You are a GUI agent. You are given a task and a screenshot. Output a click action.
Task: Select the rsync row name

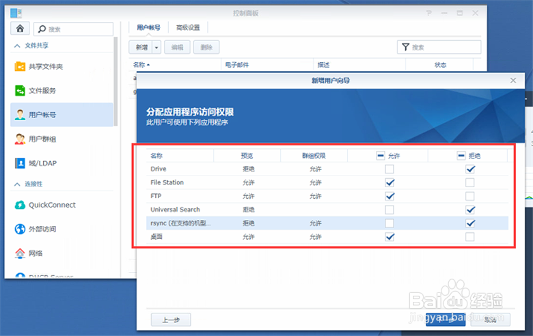tap(180, 223)
